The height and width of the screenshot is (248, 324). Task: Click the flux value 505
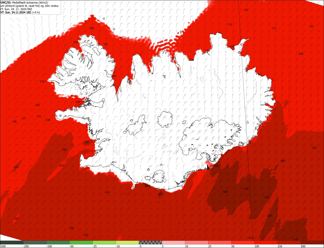[283, 161]
